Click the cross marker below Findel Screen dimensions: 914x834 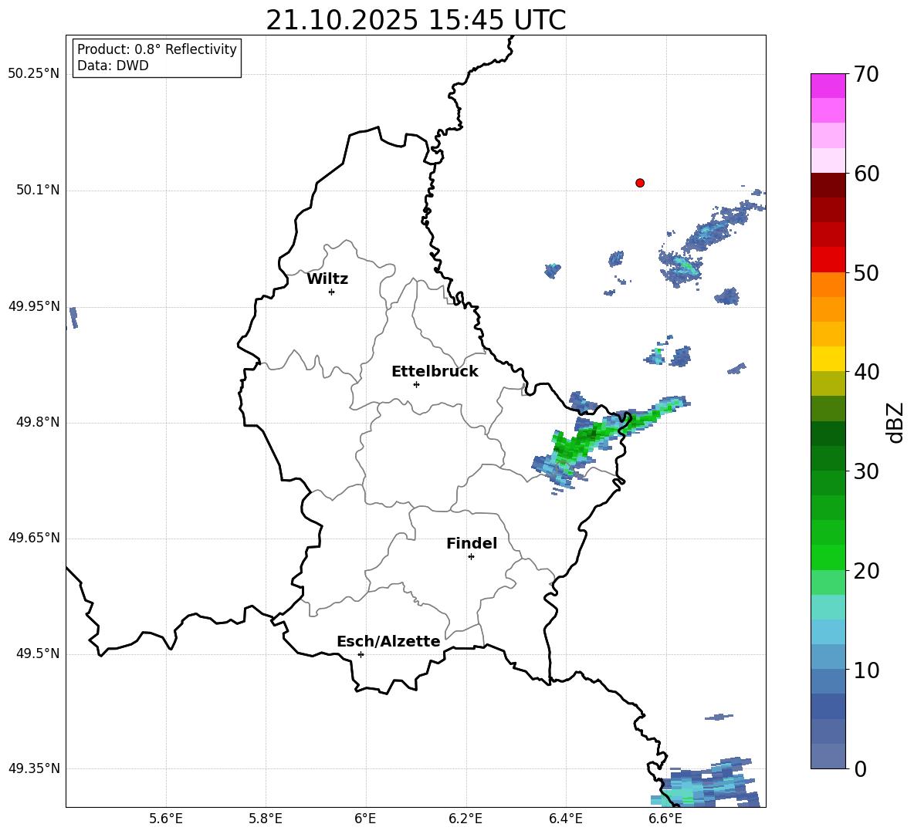point(471,557)
